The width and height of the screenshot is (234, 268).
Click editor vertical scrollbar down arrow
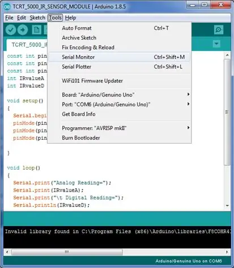[227, 206]
